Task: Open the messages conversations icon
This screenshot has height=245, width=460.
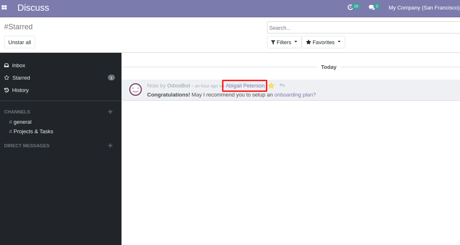Action: [x=372, y=7]
